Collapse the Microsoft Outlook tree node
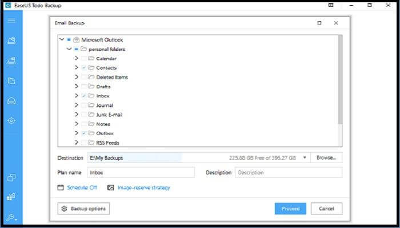The image size is (400, 228). 62,40
